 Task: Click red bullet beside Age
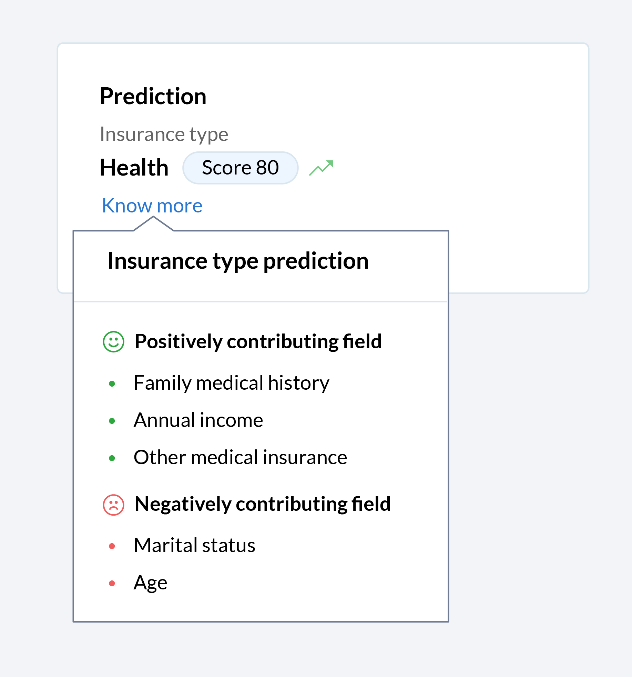click(112, 583)
